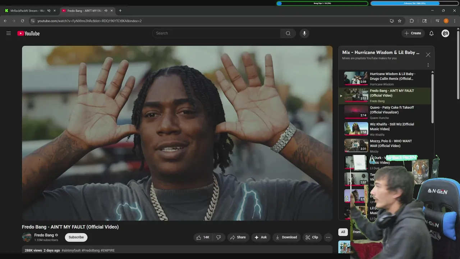Image resolution: width=460 pixels, height=259 pixels.
Task: Open the notifications bell
Action: (x=432, y=33)
